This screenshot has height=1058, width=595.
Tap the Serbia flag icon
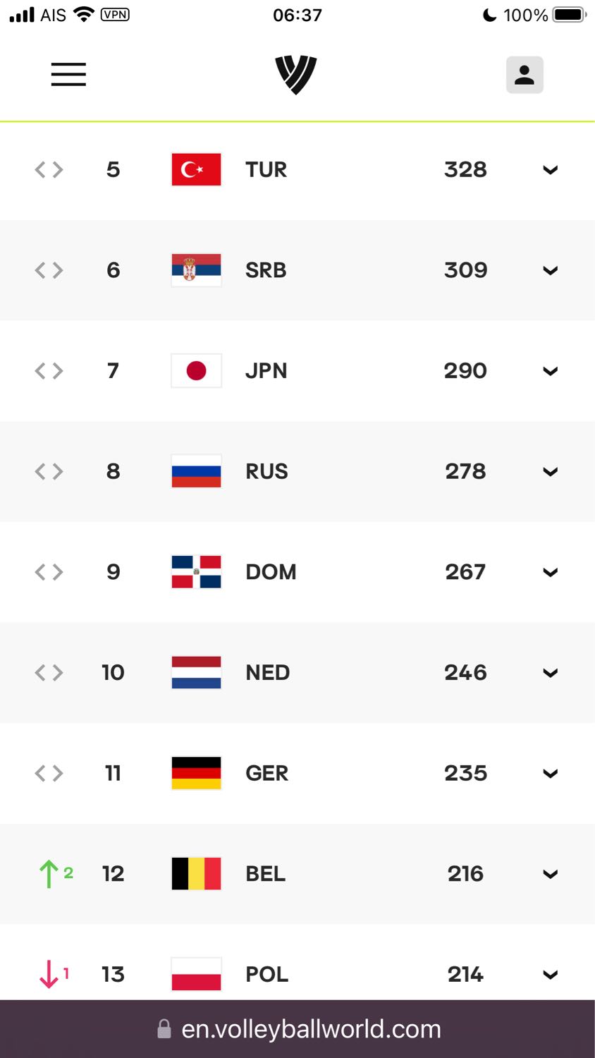tap(197, 270)
